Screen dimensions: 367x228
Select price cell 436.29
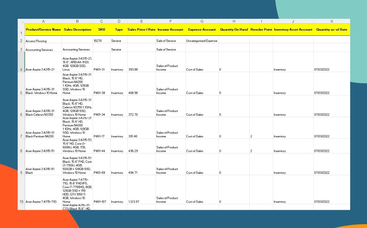pyautogui.click(x=142, y=146)
